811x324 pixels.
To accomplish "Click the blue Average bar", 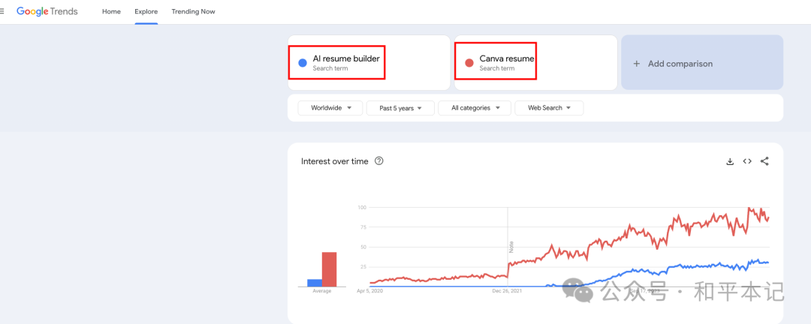I will (315, 283).
